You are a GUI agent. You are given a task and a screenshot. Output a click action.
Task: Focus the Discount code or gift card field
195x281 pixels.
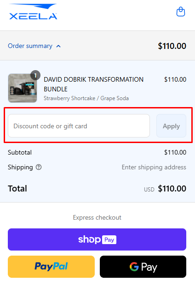(x=79, y=126)
